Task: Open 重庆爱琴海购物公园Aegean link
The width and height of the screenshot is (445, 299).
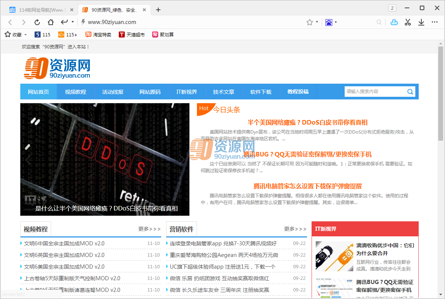Action: click(x=224, y=255)
